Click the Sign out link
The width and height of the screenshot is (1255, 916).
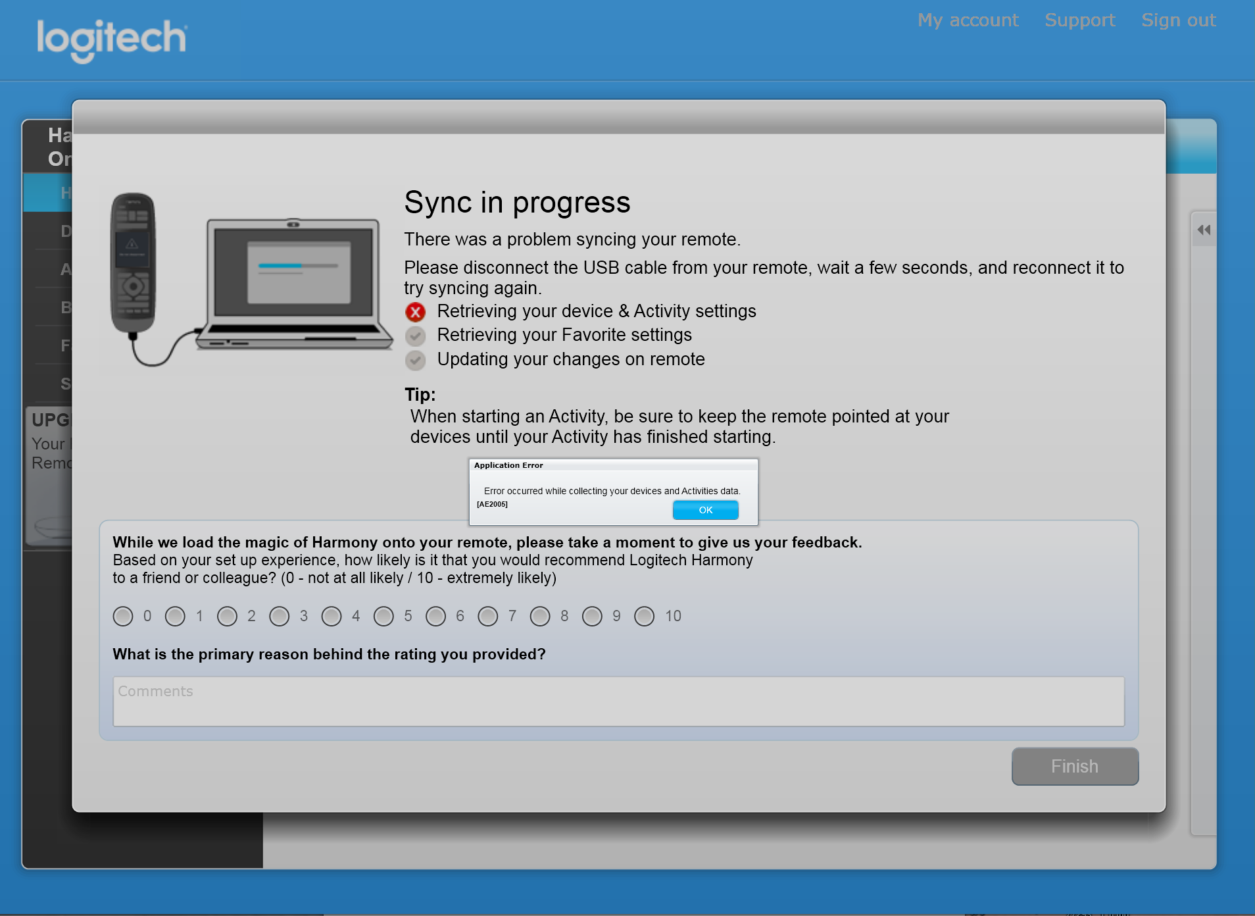[x=1179, y=20]
